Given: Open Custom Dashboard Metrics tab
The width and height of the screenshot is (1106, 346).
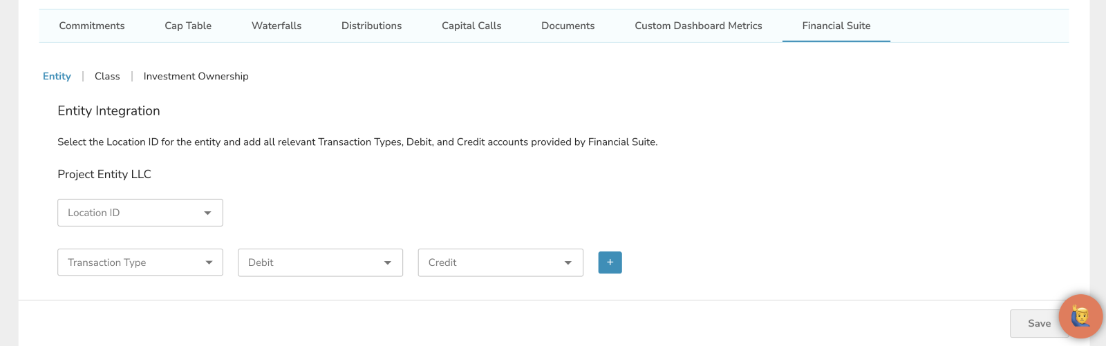Looking at the screenshot, I should click(x=698, y=26).
